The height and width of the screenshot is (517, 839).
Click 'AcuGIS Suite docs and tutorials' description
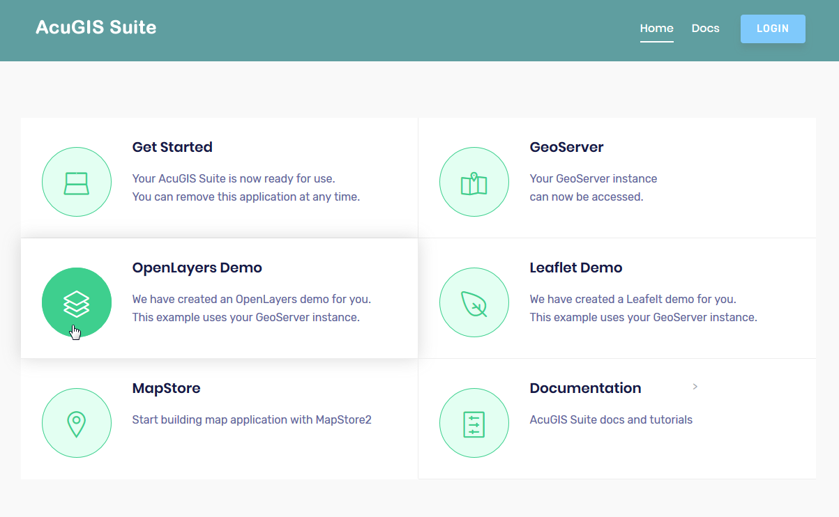coord(611,419)
